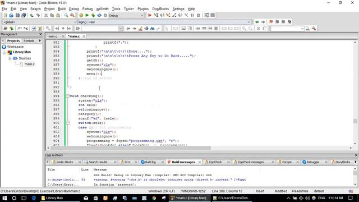Click the highlighter pen icon
The image size is (359, 202).
[140, 29]
